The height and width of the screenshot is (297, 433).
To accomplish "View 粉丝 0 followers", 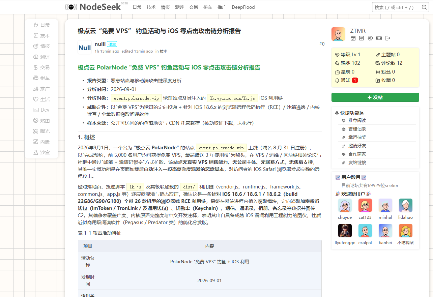I will tap(385, 72).
